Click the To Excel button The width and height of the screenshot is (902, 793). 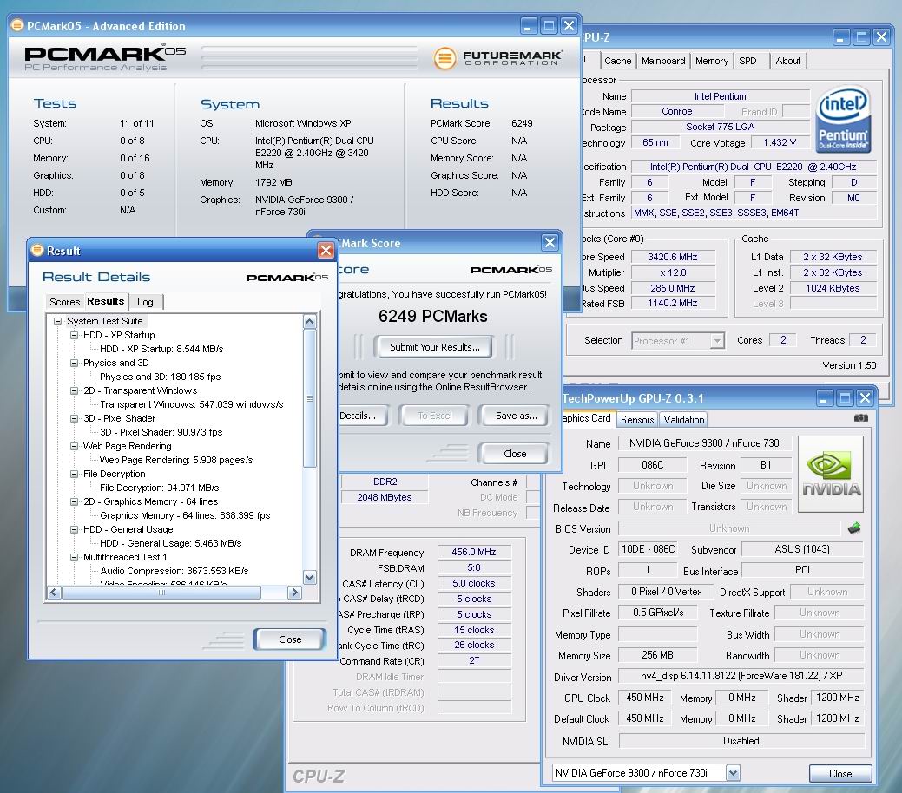(434, 416)
